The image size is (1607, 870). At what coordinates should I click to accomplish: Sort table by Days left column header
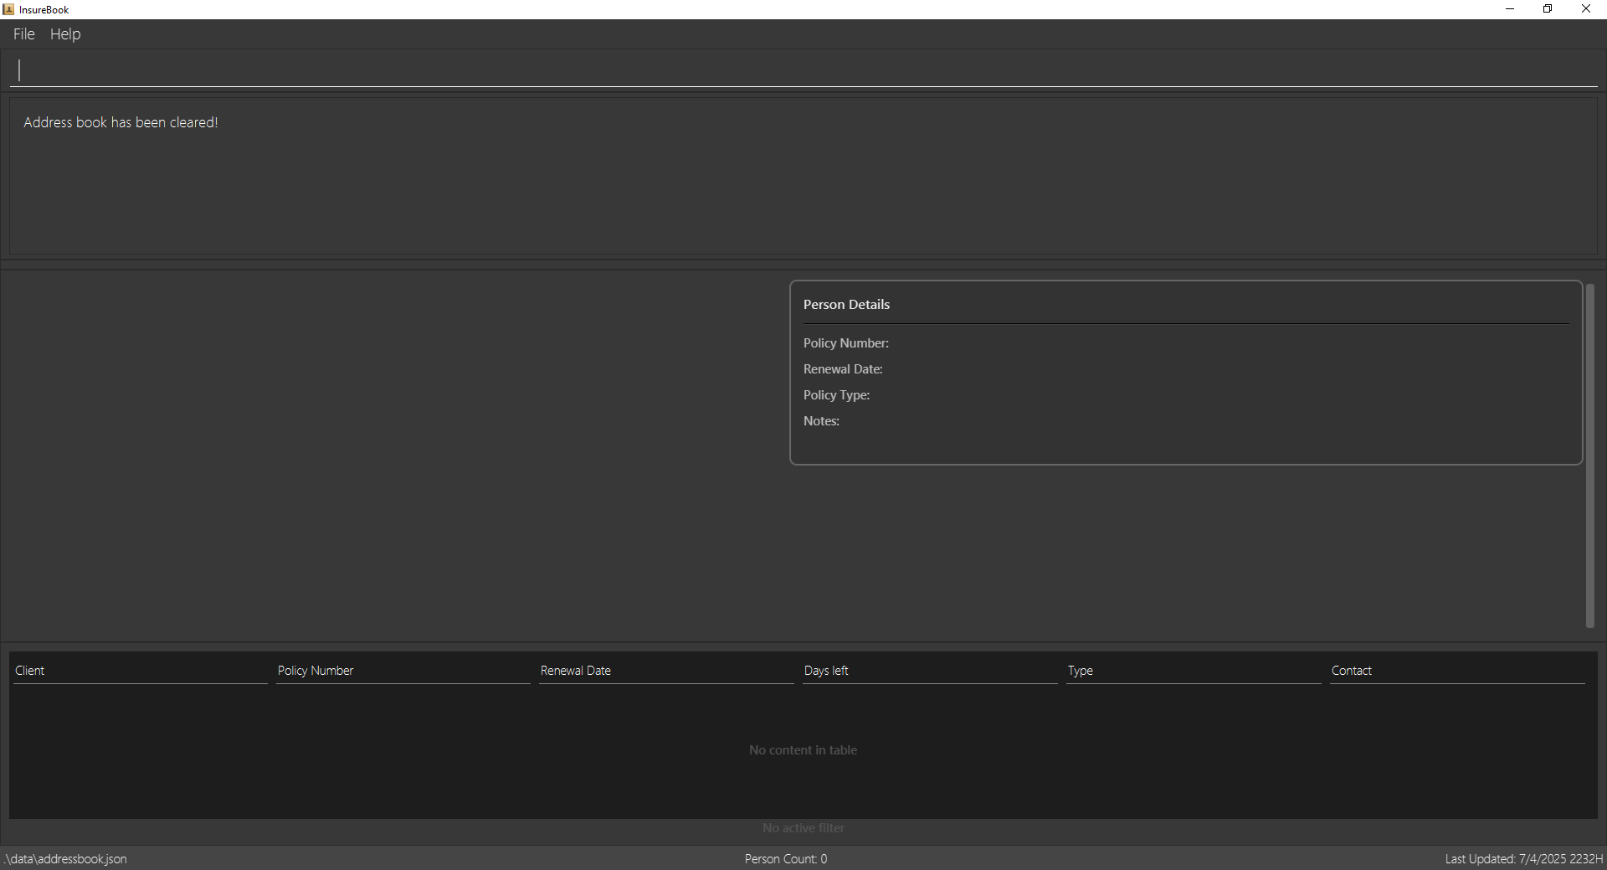(x=930, y=671)
